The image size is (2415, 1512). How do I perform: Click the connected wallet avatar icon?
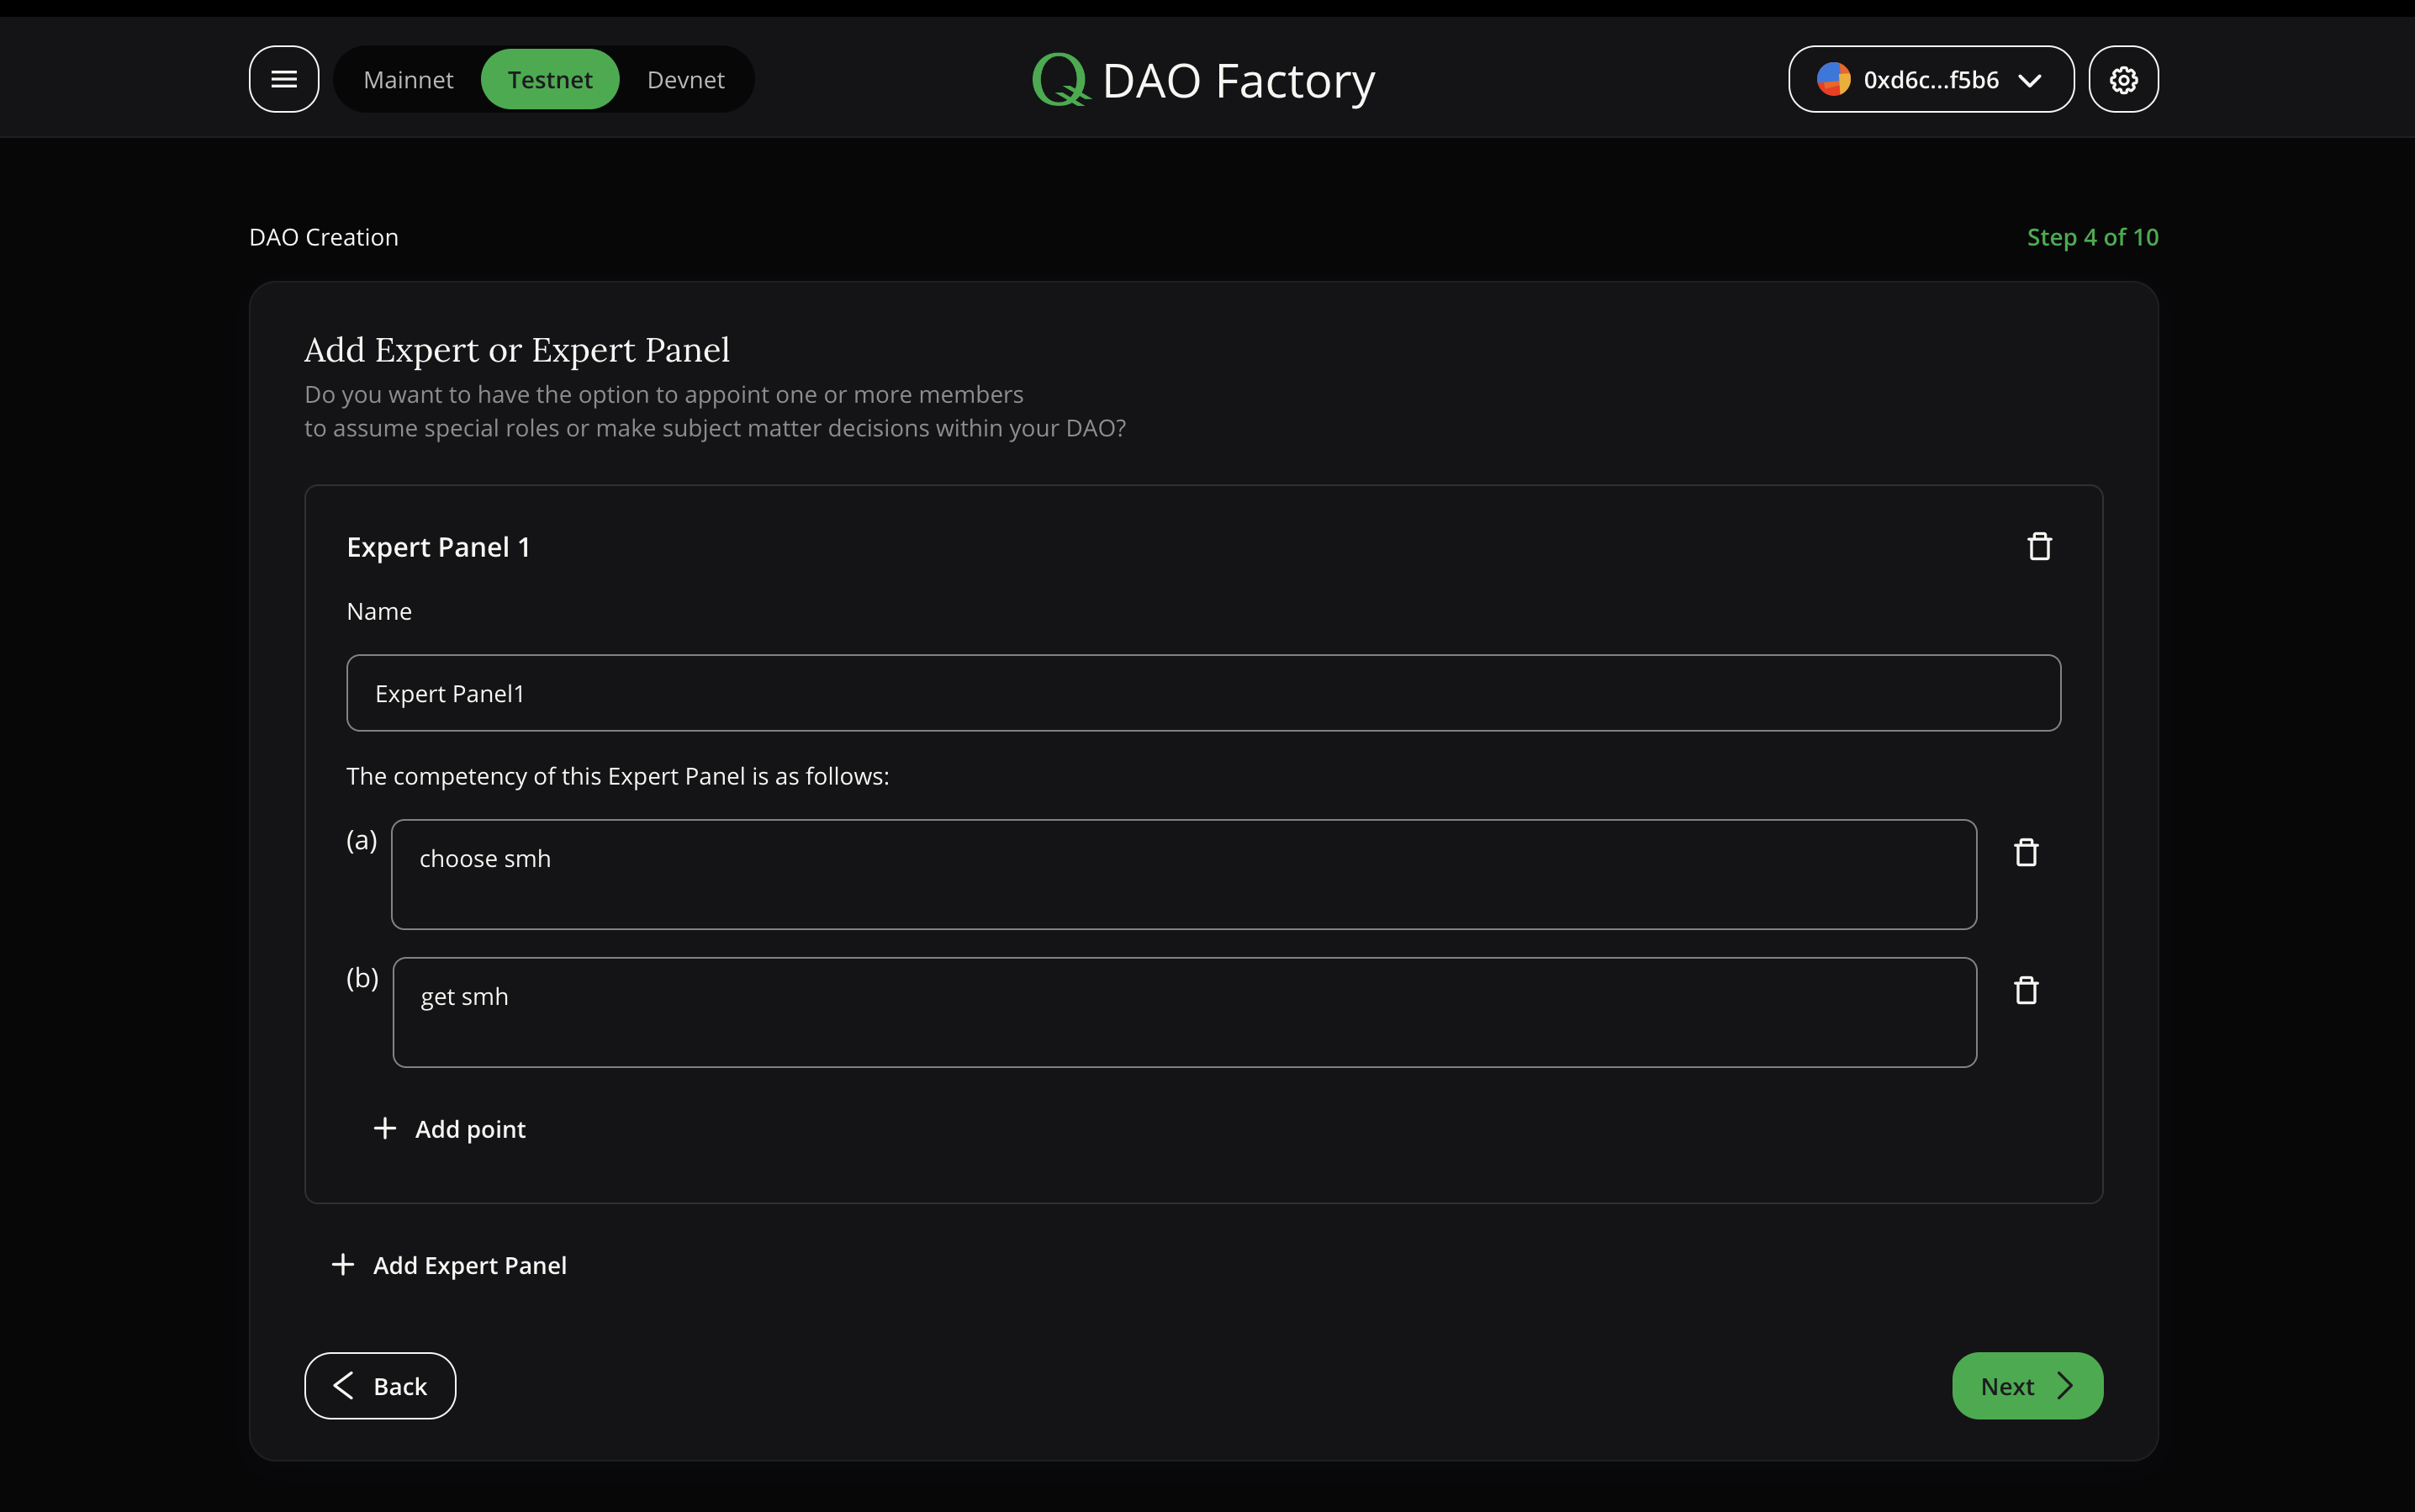(1832, 79)
